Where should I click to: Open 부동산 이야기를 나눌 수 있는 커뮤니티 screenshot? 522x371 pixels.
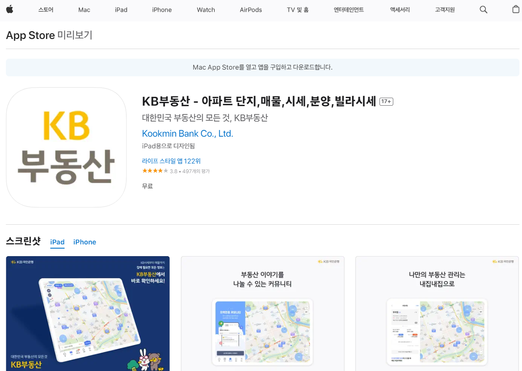(262, 314)
